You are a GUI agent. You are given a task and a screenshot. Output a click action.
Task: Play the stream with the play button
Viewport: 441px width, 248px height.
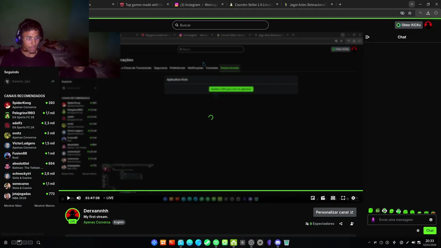tap(68, 198)
